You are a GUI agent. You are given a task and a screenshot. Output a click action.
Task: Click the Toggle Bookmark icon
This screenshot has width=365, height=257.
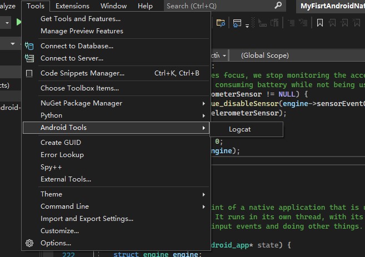click(x=320, y=23)
